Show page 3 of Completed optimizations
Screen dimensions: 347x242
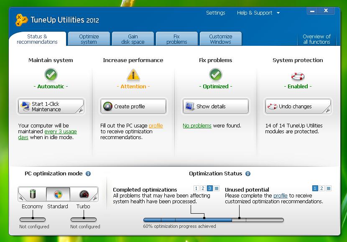click(x=210, y=188)
